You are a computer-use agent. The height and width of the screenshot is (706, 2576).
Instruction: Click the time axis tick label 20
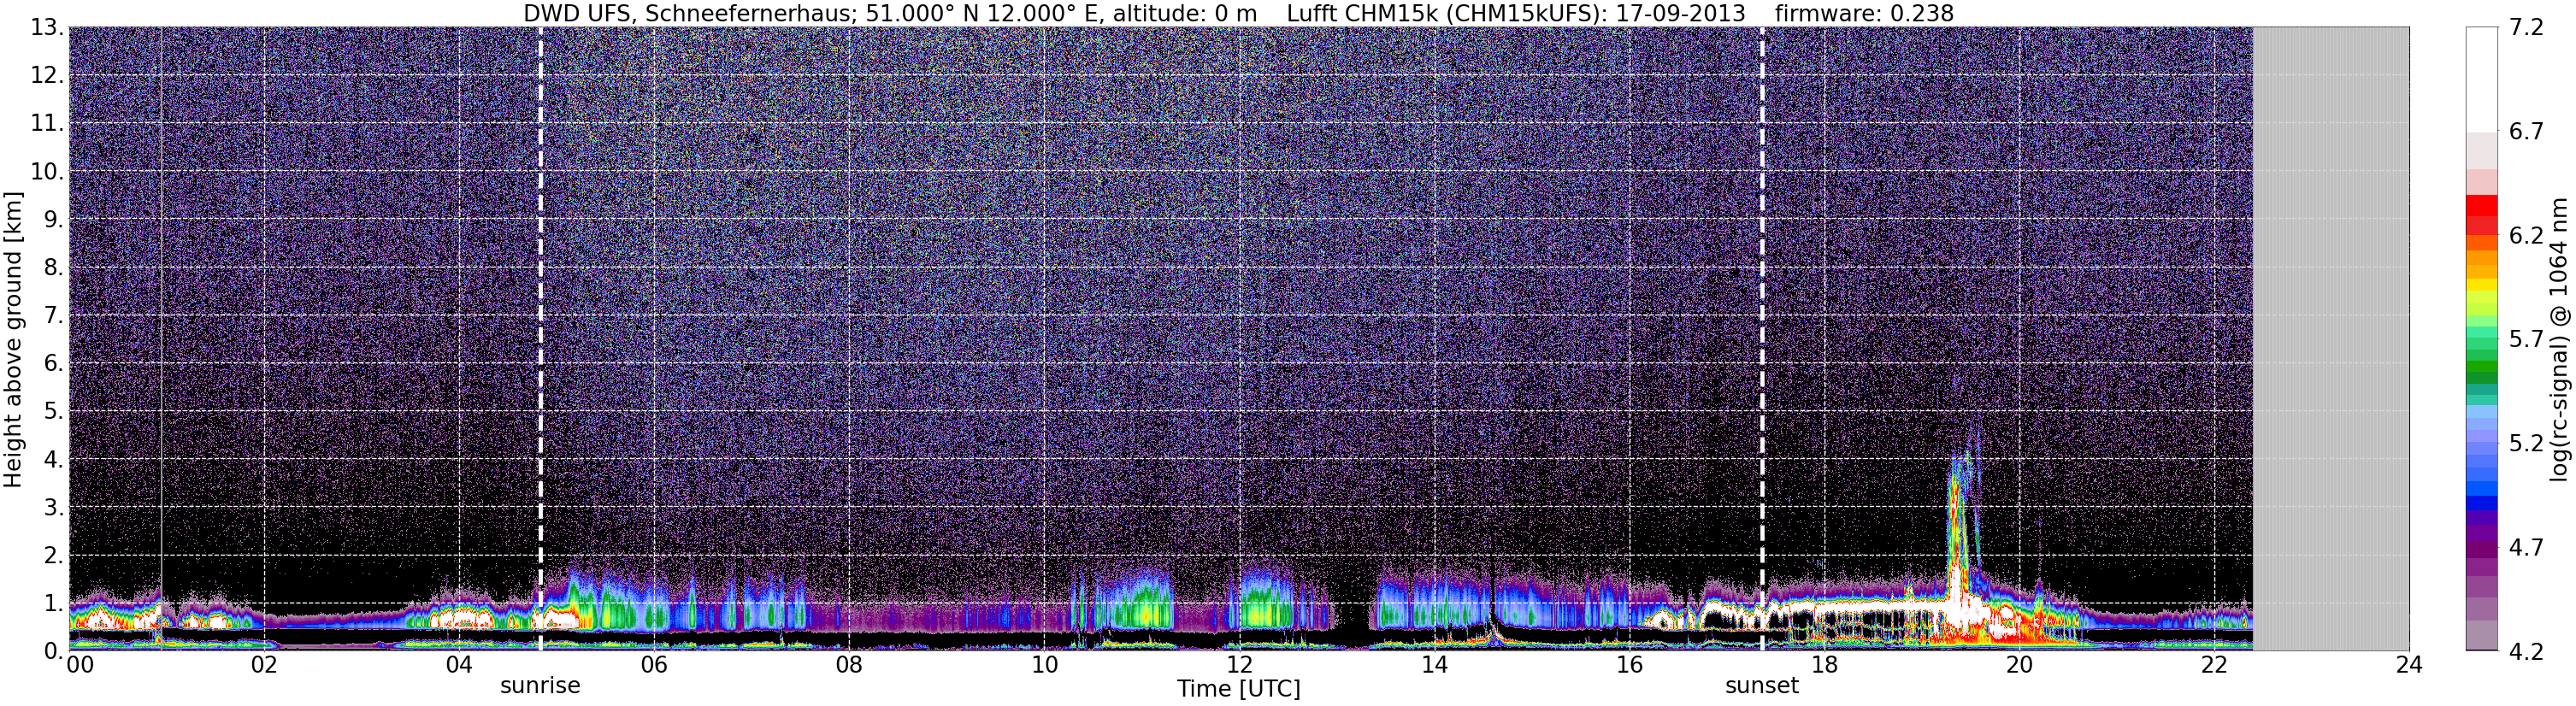click(x=2019, y=666)
